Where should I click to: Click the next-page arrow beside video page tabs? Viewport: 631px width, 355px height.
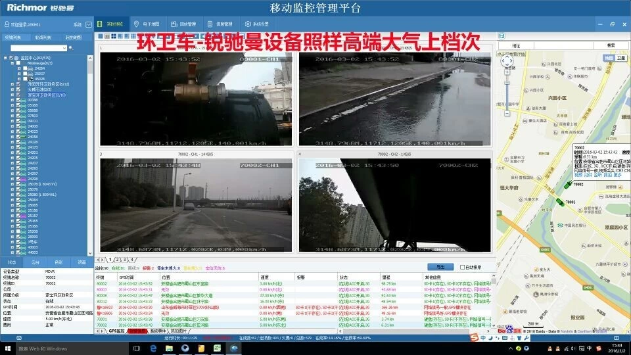[x=103, y=260]
